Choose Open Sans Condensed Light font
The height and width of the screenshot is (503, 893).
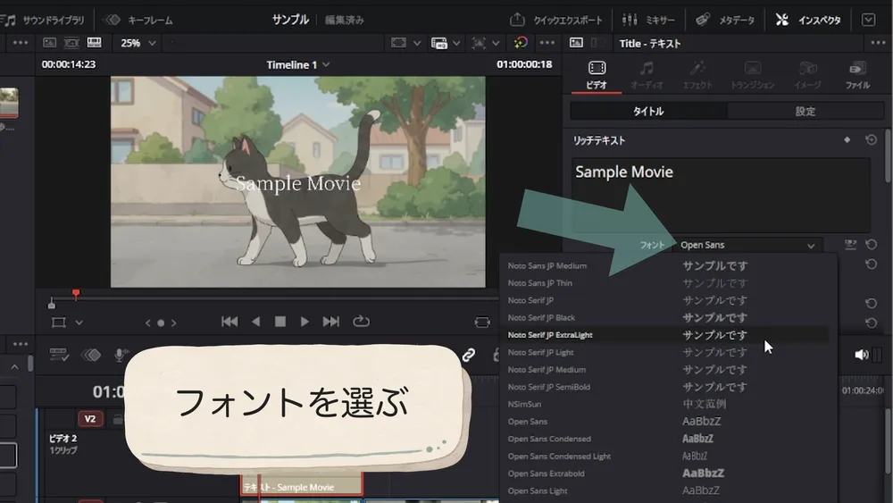pyautogui.click(x=663, y=457)
